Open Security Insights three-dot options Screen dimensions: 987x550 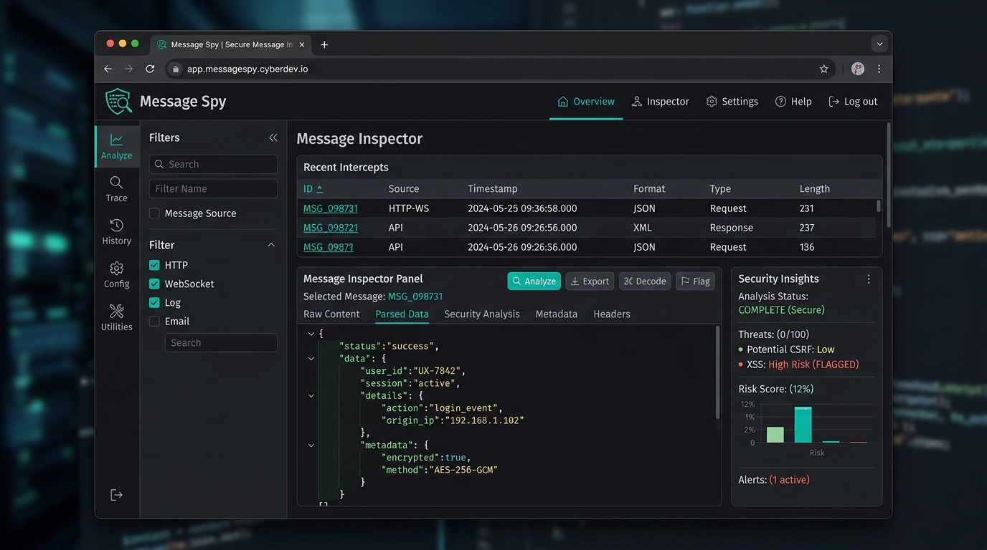pos(869,279)
